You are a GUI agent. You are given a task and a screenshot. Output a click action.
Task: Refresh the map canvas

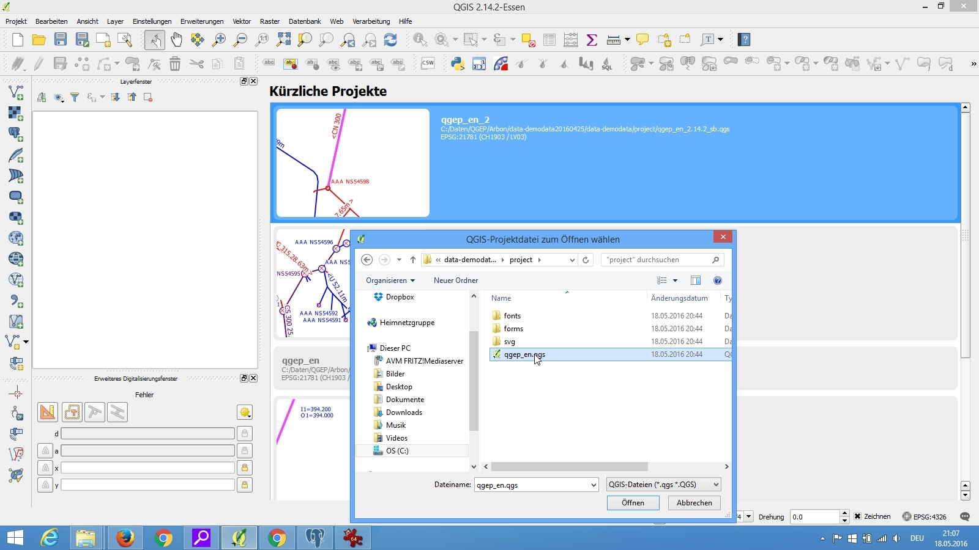point(390,40)
